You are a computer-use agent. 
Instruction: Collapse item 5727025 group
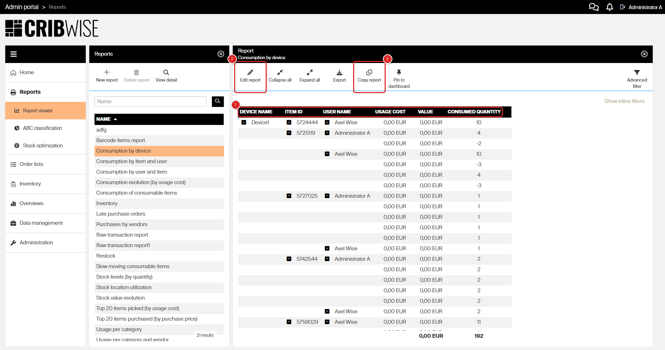[x=289, y=196]
